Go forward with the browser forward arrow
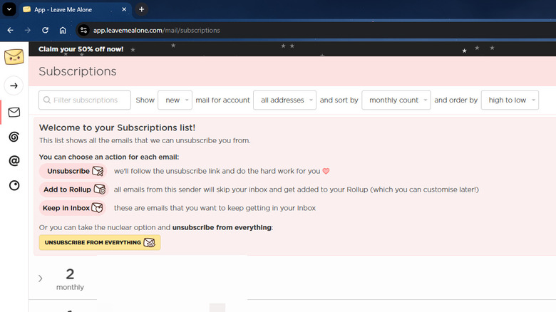Viewport: 556px width, 312px height. coord(28,30)
